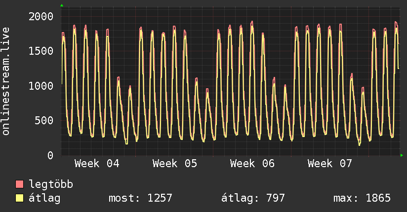
Task: Click the green arrow atop the y-axis
Action: (x=62, y=5)
